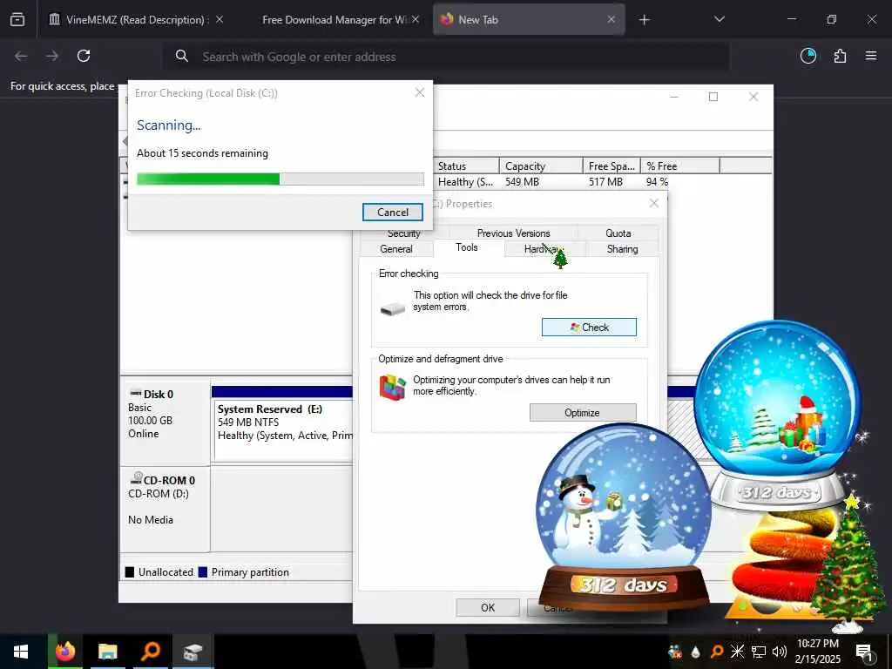Image resolution: width=892 pixels, height=669 pixels.
Task: Select the System Reserved (E:) partition
Action: tap(283, 429)
